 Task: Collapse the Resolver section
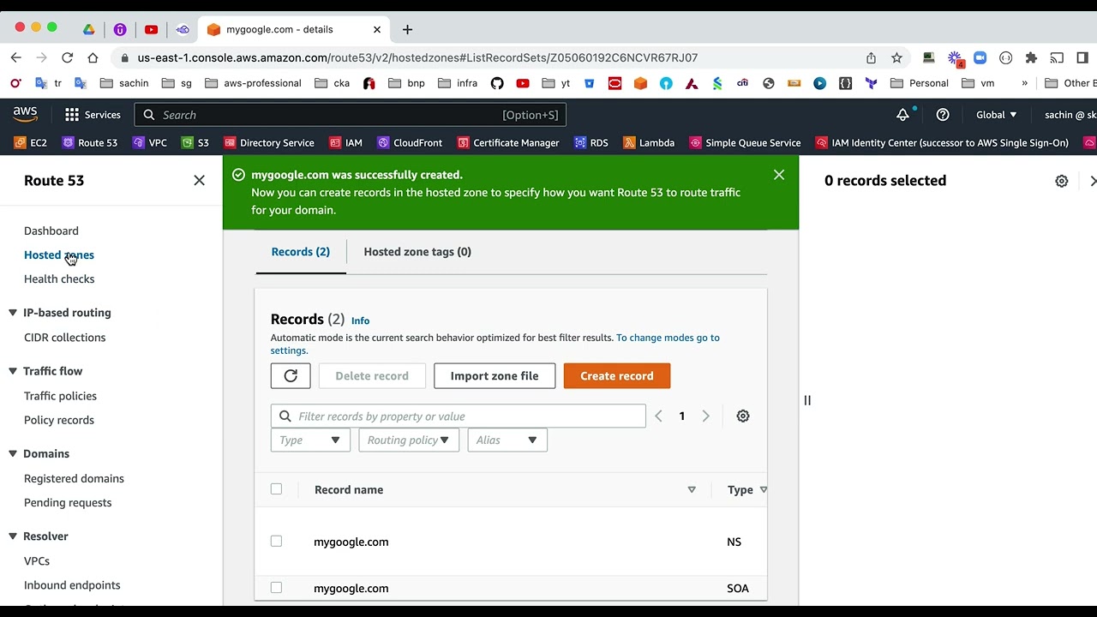[x=13, y=536]
